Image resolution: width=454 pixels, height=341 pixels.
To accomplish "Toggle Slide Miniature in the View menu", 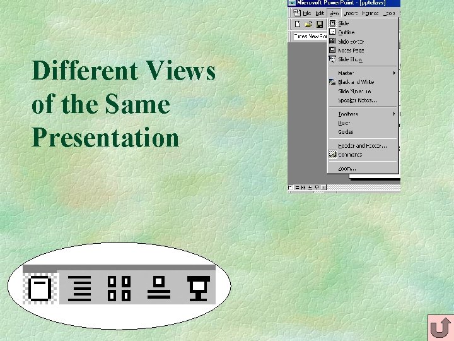I will point(363,91).
